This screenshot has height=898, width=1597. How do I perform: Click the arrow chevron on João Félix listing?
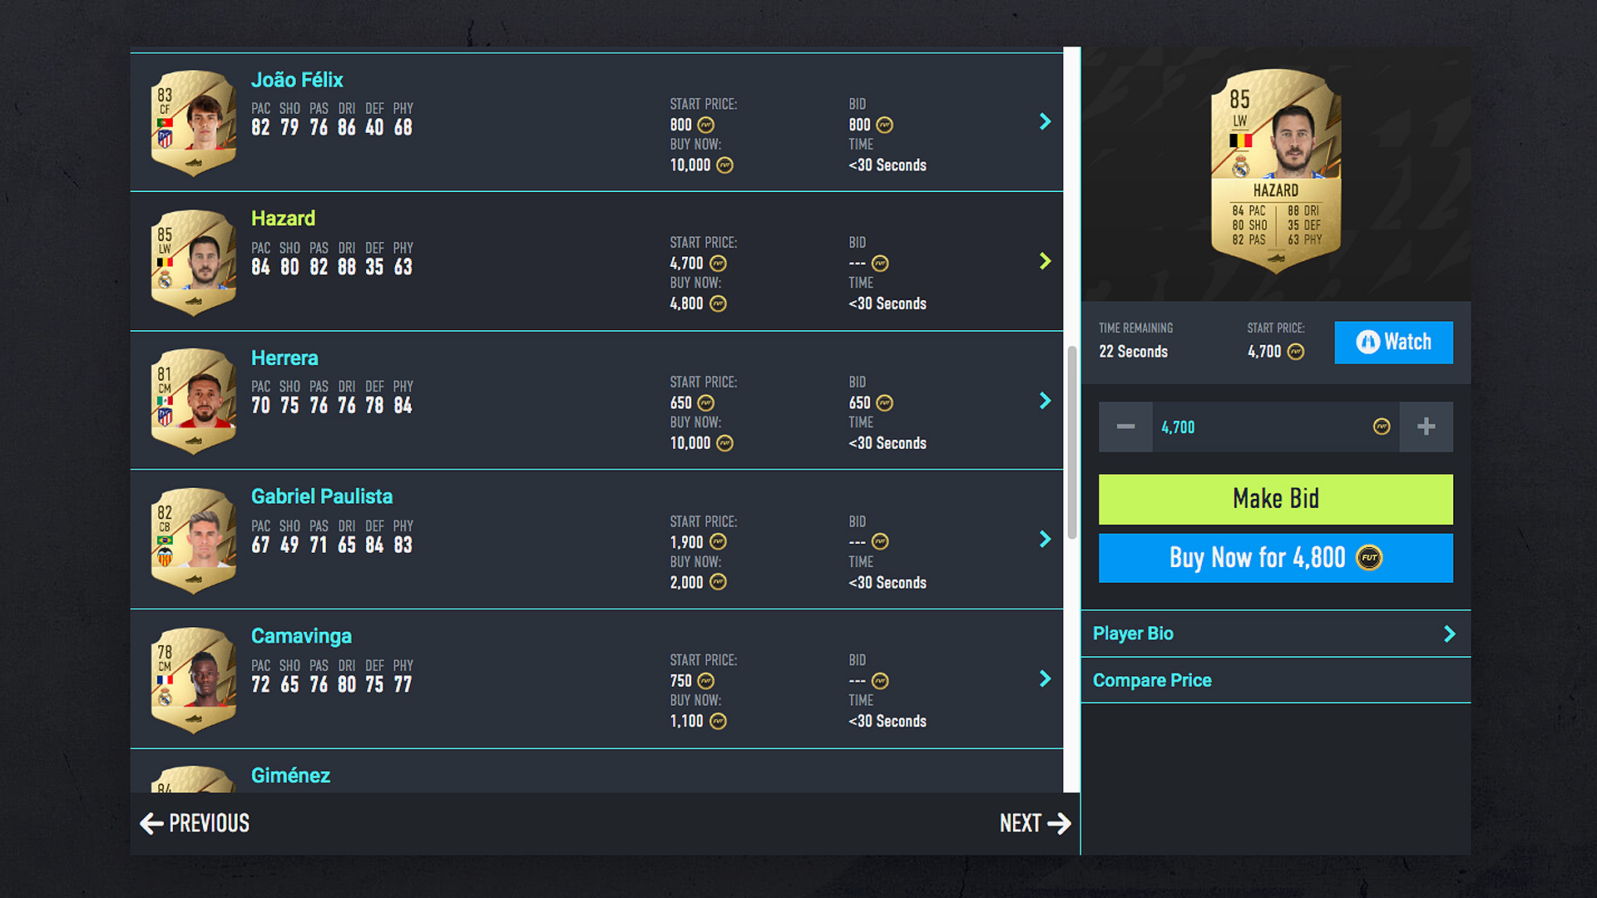pyautogui.click(x=1042, y=123)
